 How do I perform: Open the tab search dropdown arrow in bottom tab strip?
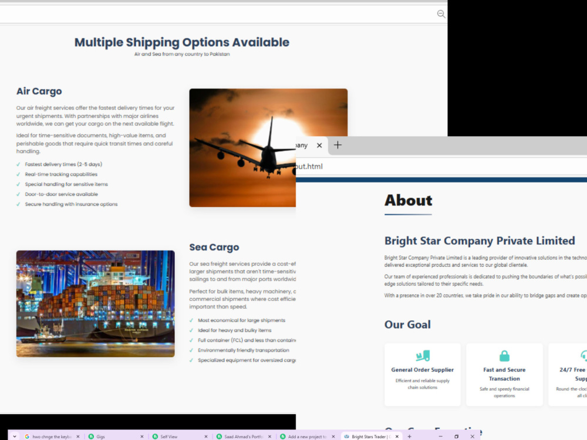pos(15,436)
